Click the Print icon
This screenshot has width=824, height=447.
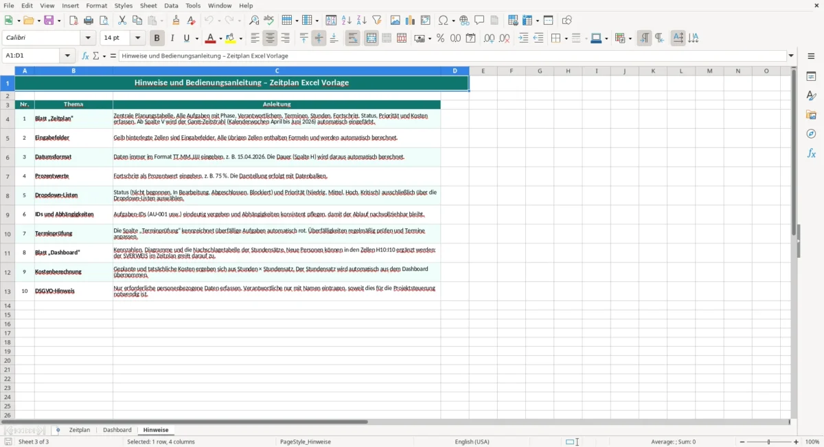click(x=89, y=21)
